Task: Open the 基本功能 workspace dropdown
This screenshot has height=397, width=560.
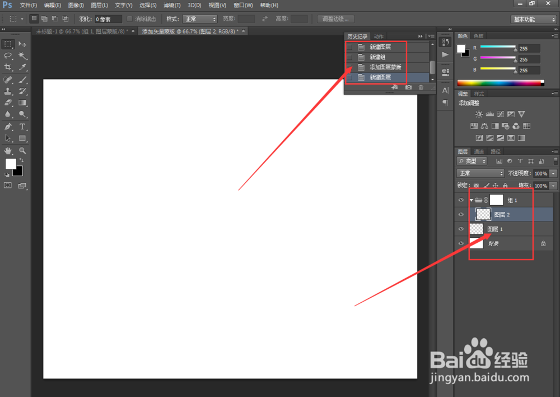Action: click(x=534, y=19)
